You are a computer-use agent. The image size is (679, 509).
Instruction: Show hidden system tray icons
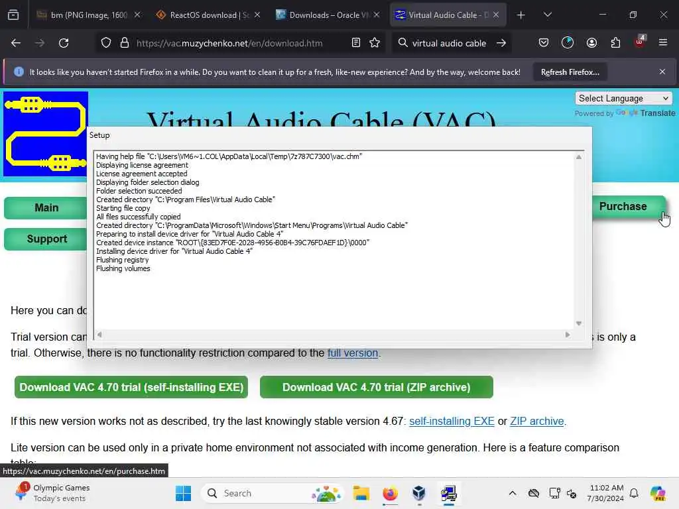(513, 493)
